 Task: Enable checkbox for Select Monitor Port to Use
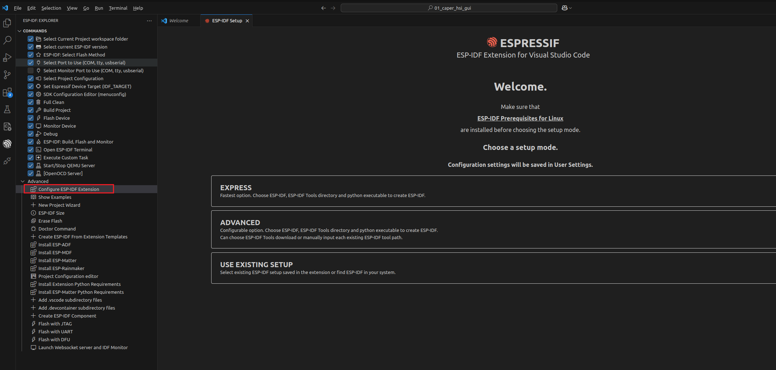pyautogui.click(x=31, y=70)
